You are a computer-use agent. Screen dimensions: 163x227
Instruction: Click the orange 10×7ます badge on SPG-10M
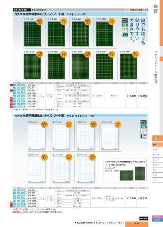[111, 22]
